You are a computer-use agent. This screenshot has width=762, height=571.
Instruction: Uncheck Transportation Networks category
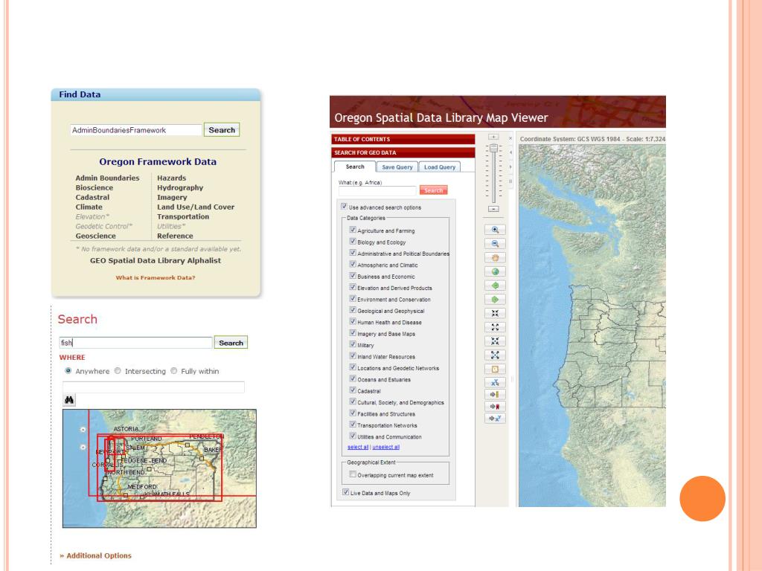pos(353,425)
